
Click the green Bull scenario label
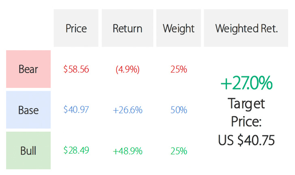(x=28, y=150)
